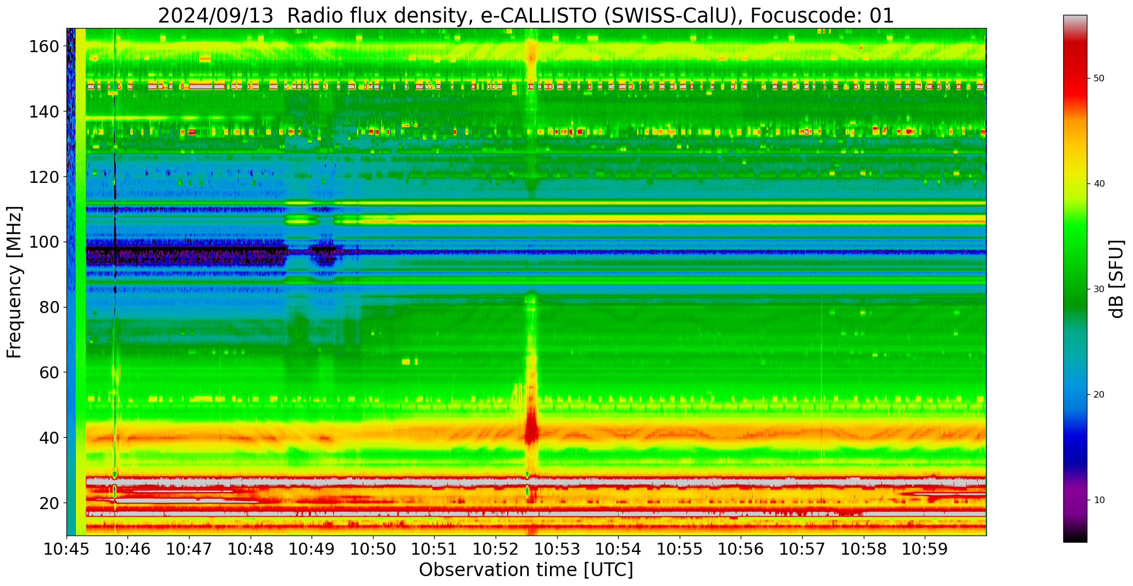Screen dimensions: 1133x586
Task: Click the 160 frequency tick label
Action: tap(44, 47)
